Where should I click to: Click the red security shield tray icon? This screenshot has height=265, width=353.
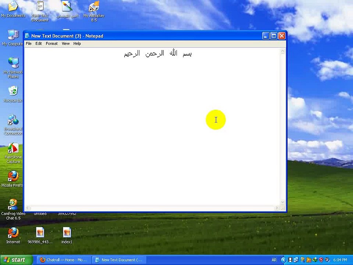coord(321,260)
